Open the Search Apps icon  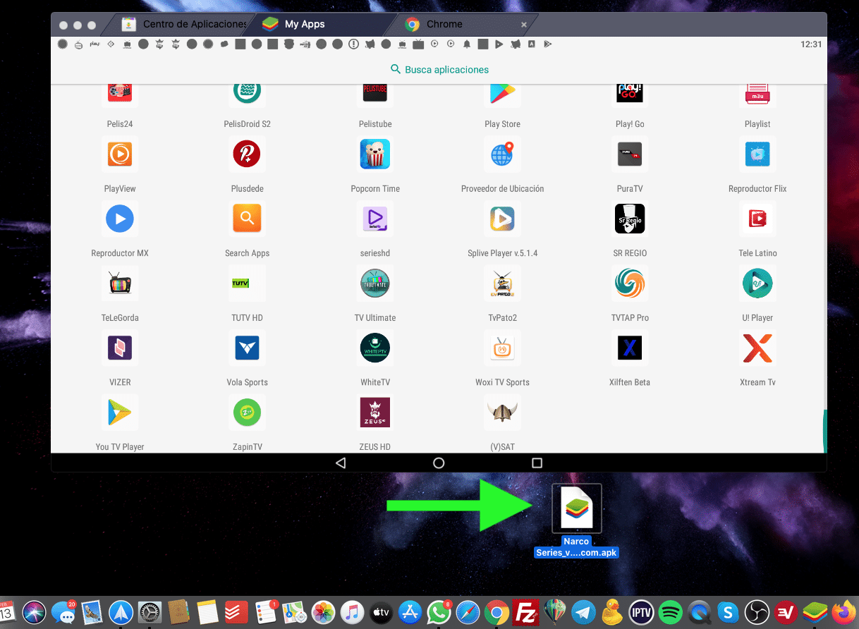click(247, 219)
